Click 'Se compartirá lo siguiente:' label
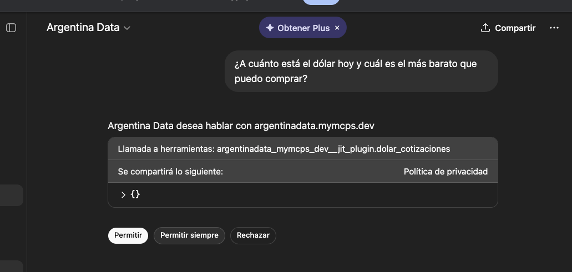Screen dimensions: 572x272 pos(170,172)
